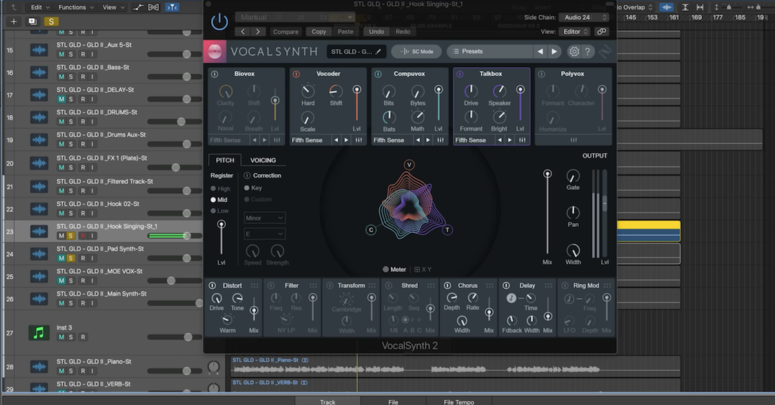The width and height of the screenshot is (775, 405).
Task: Expand the View Editor dropdown
Action: coord(575,31)
